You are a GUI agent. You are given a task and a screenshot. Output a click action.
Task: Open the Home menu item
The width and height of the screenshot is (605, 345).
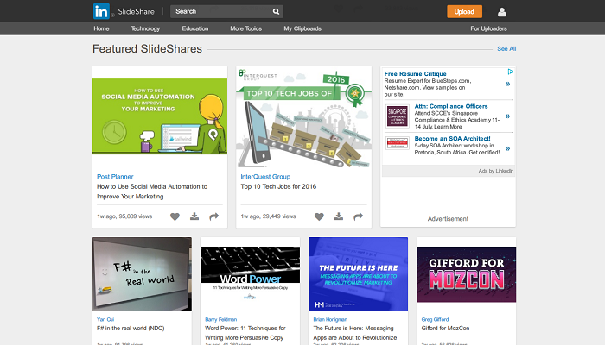101,28
